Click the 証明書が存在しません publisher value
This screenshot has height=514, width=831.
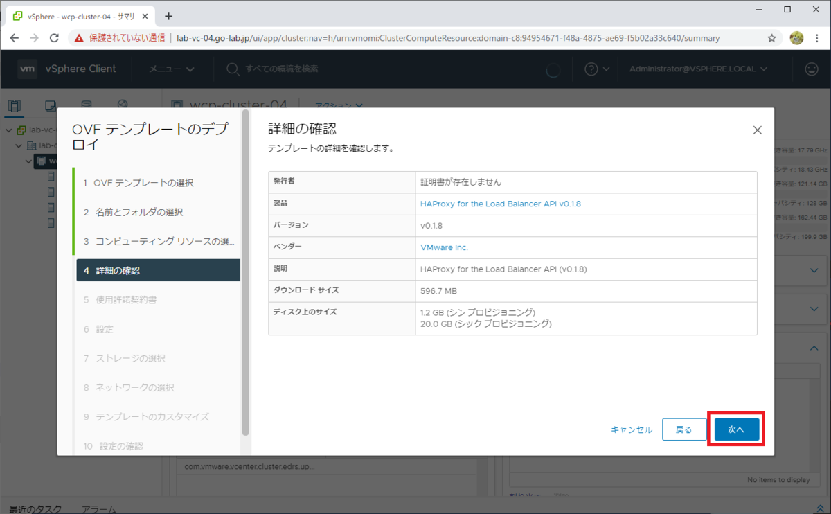(x=461, y=182)
